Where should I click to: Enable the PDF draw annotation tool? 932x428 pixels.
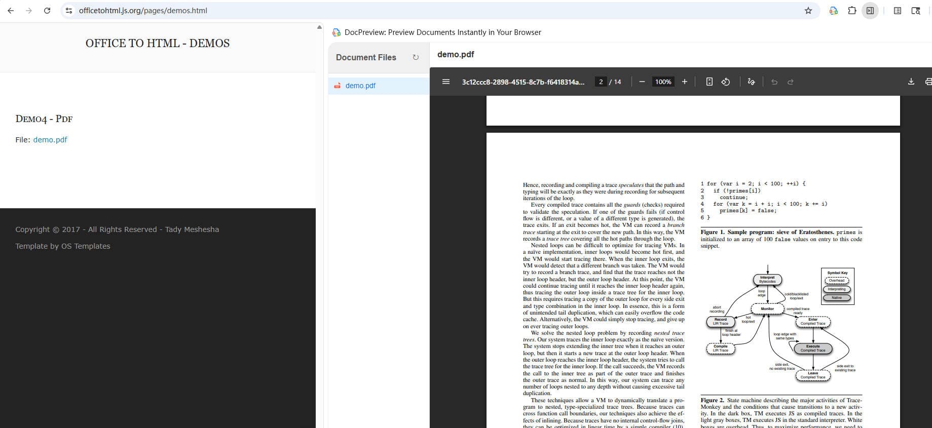(751, 82)
